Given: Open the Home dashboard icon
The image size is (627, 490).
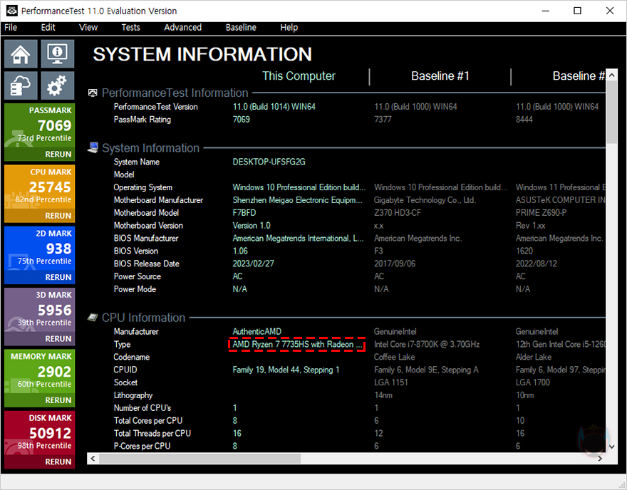Looking at the screenshot, I should point(21,53).
